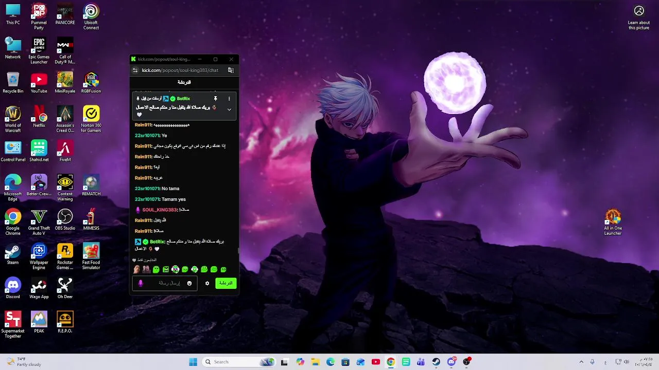Open Wallpaper Engine desktop shortcut
This screenshot has height=370, width=659.
(x=39, y=257)
